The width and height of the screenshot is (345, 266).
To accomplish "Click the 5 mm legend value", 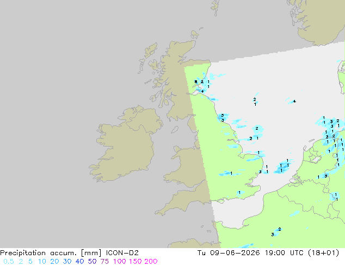I will click(30, 262).
